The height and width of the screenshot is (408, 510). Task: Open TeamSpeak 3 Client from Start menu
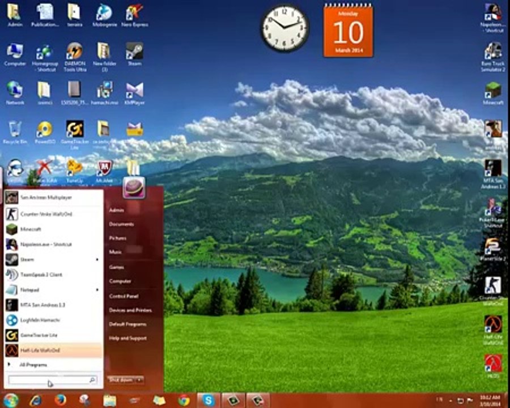click(54, 275)
